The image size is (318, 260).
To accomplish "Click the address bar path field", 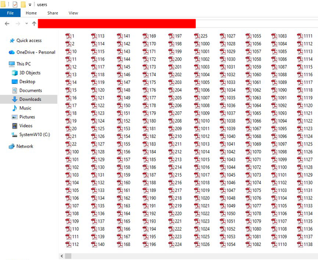I will (x=177, y=24).
